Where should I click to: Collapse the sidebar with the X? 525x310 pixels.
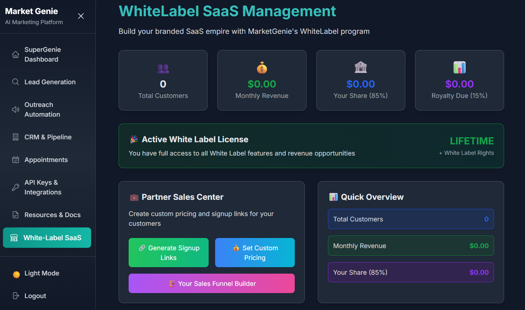[81, 16]
